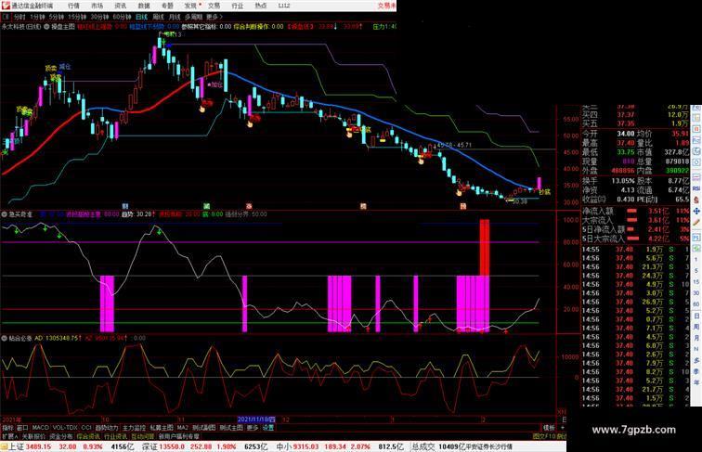Click the 粘合公条 indicator settings circle icon
Screen dimensions: 702x452
coord(4,338)
